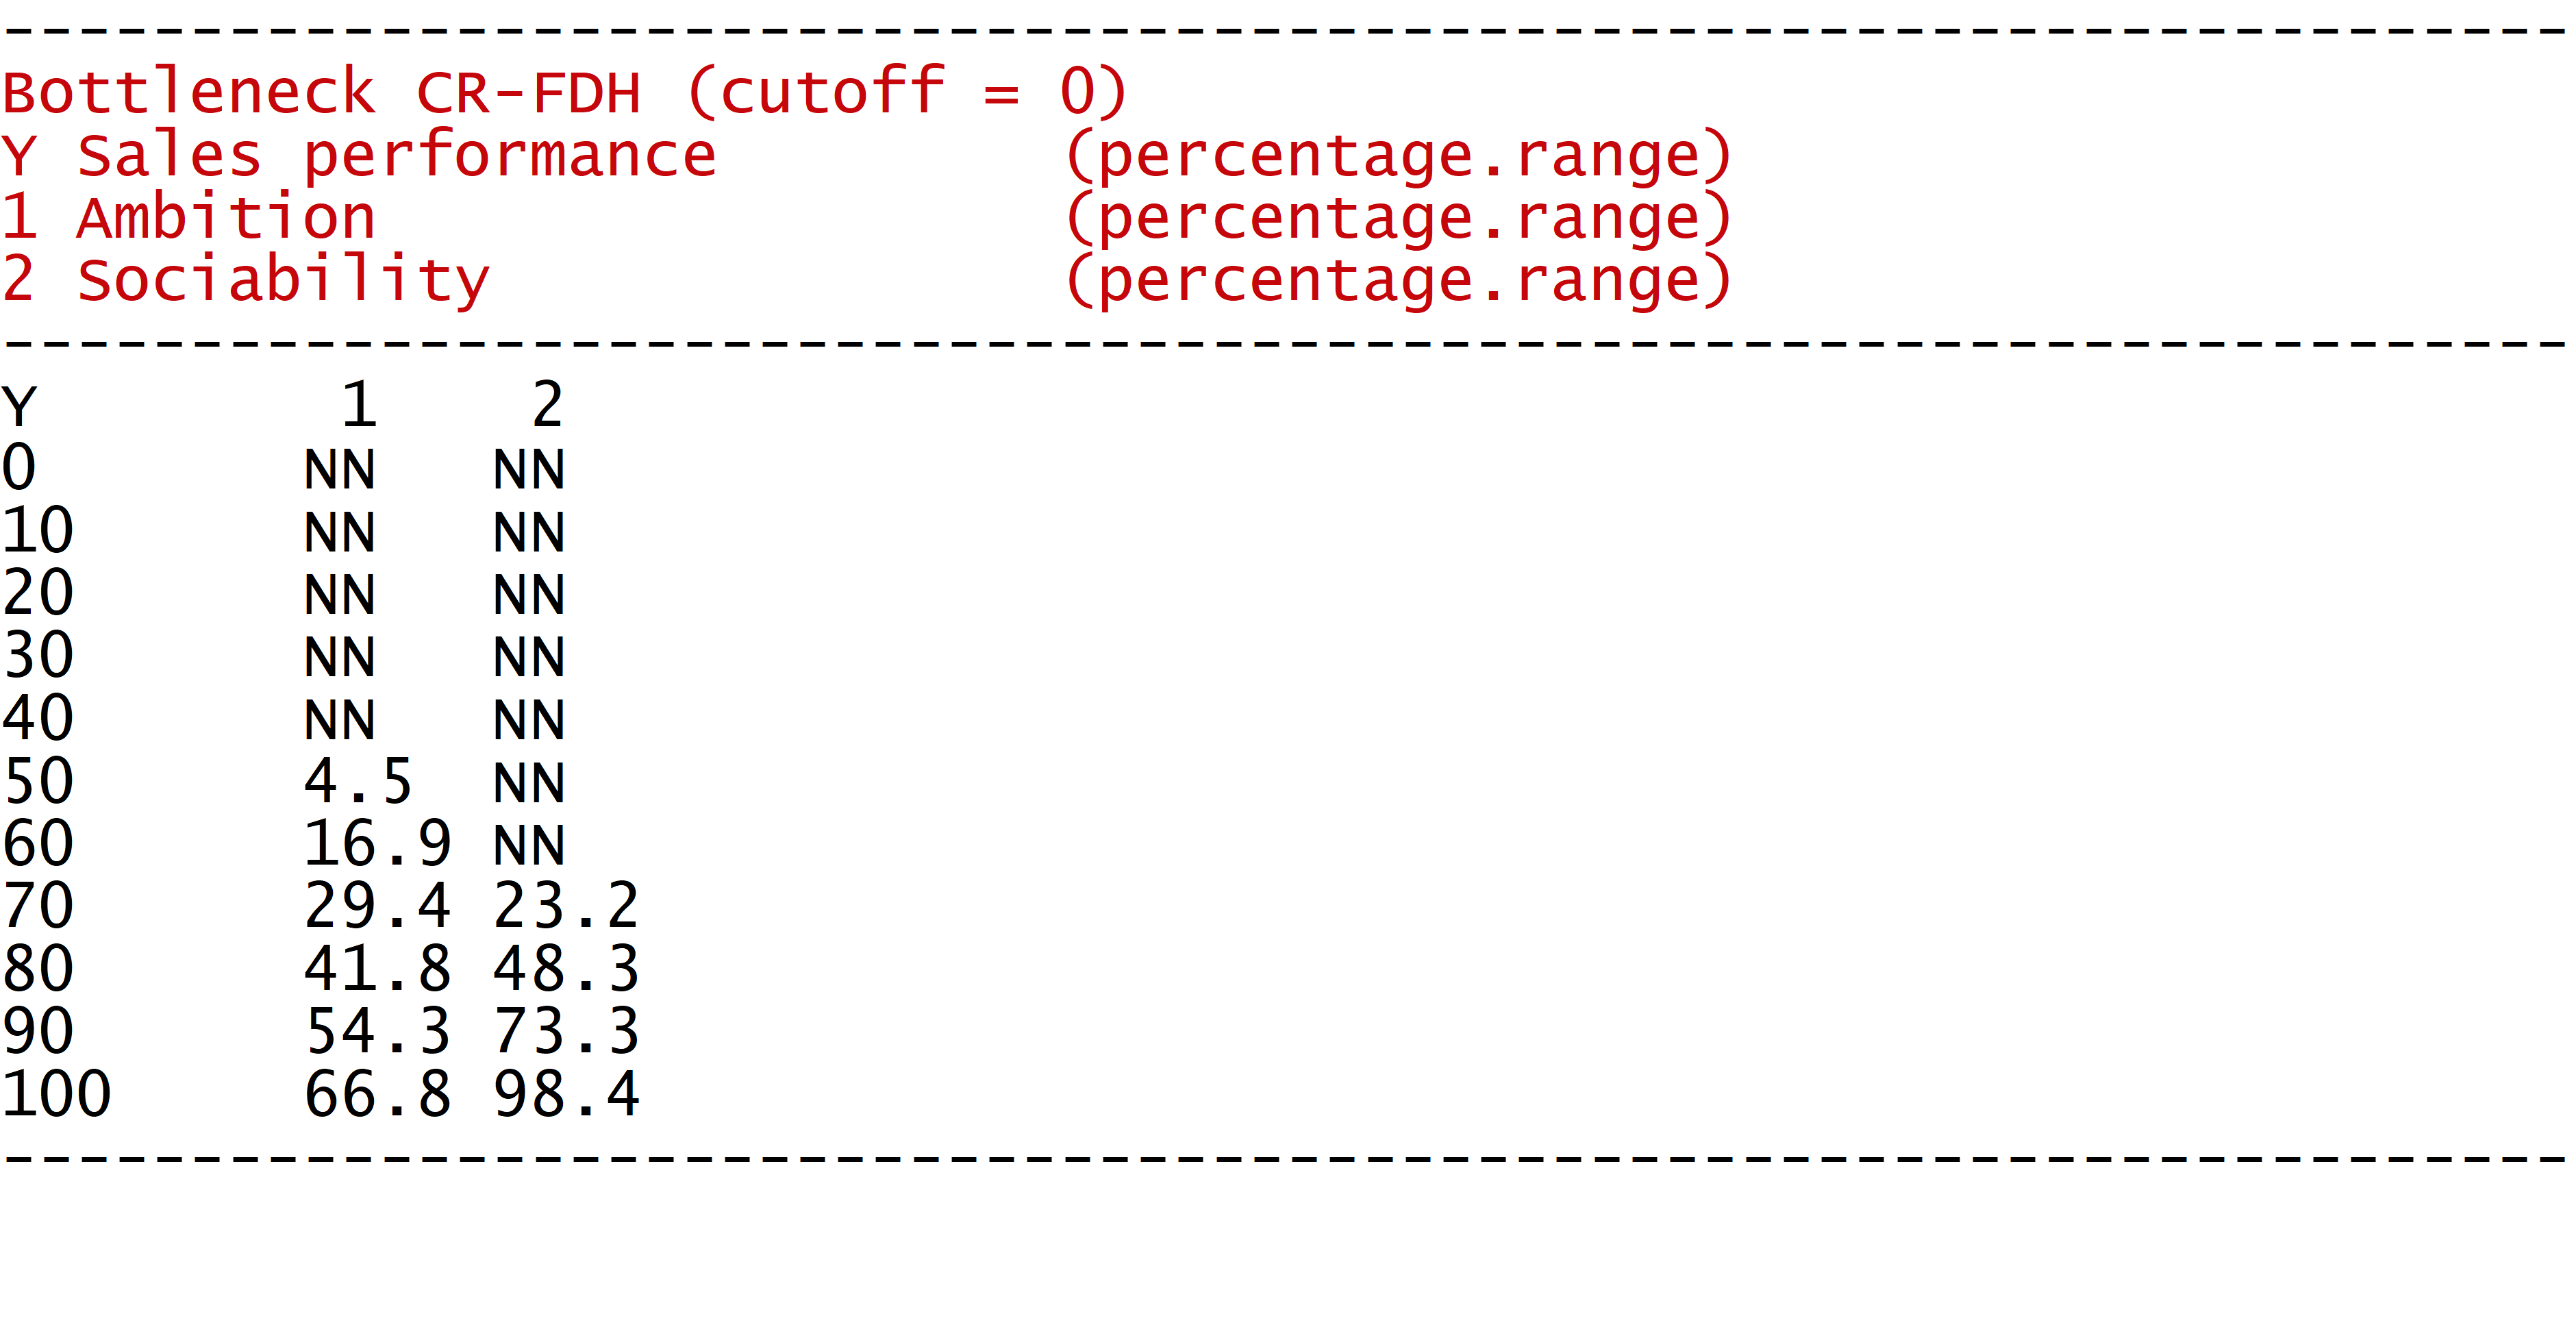The image size is (2576, 1338).
Task: Select the Sociability value 23.2
Action: point(566,906)
